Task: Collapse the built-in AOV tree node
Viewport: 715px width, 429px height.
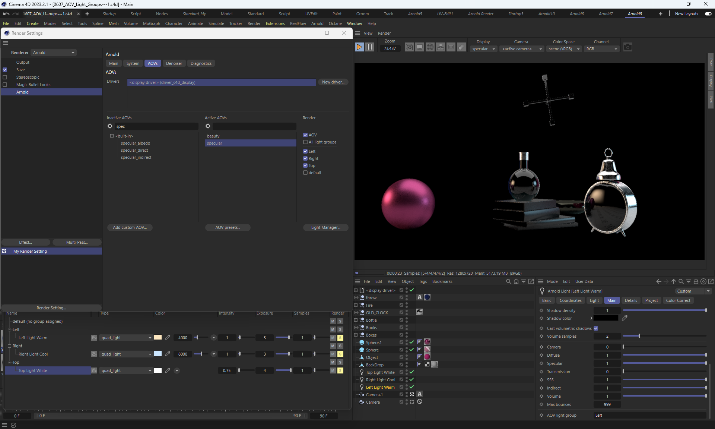Action: click(112, 136)
